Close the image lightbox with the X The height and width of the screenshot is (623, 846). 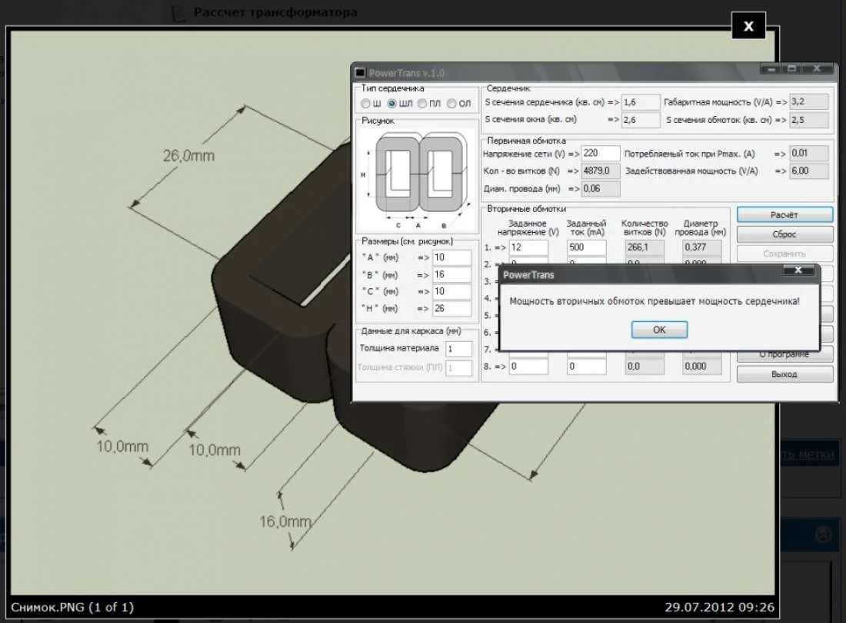(x=748, y=26)
